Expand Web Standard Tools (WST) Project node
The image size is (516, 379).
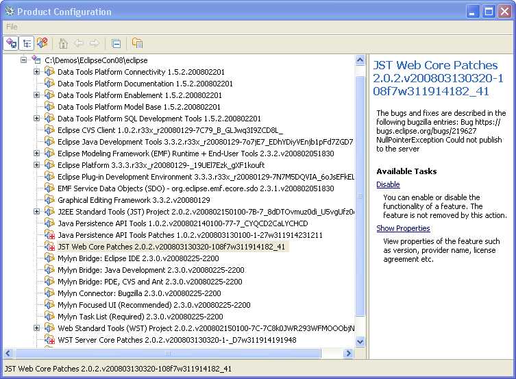[37, 328]
